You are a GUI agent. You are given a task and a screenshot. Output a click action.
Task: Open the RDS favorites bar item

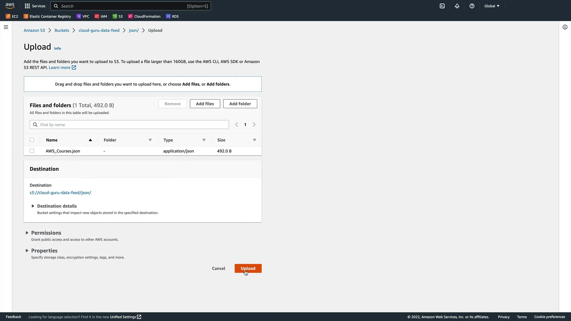coord(172,16)
